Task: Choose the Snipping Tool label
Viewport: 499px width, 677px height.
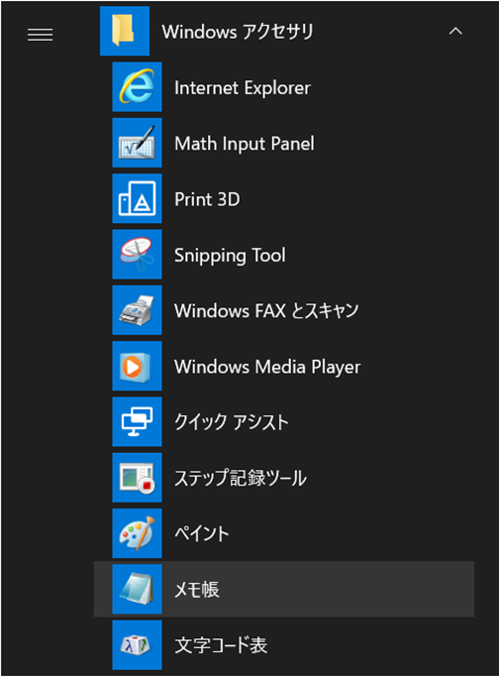Action: (x=230, y=255)
